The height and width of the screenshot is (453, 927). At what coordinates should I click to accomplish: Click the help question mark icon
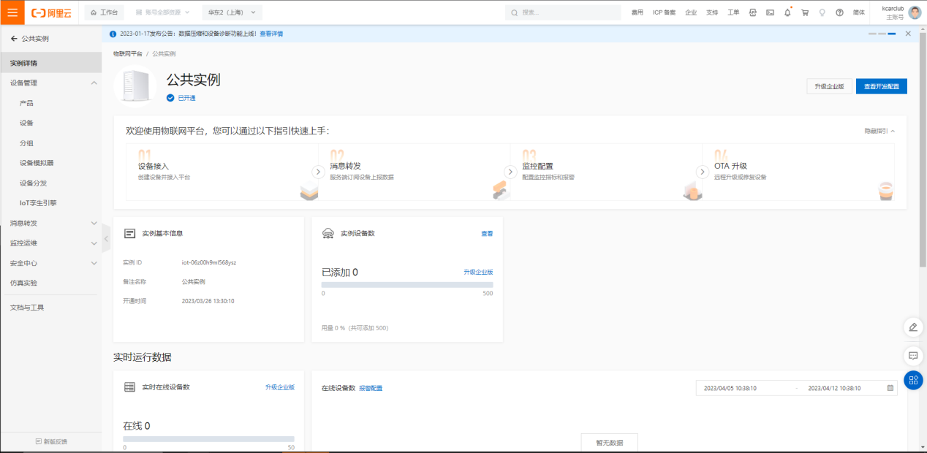839,12
